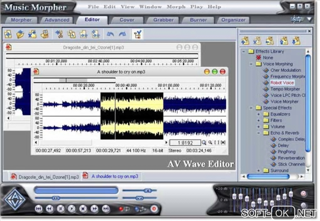Select the Voice Morpher effect

[285, 101]
